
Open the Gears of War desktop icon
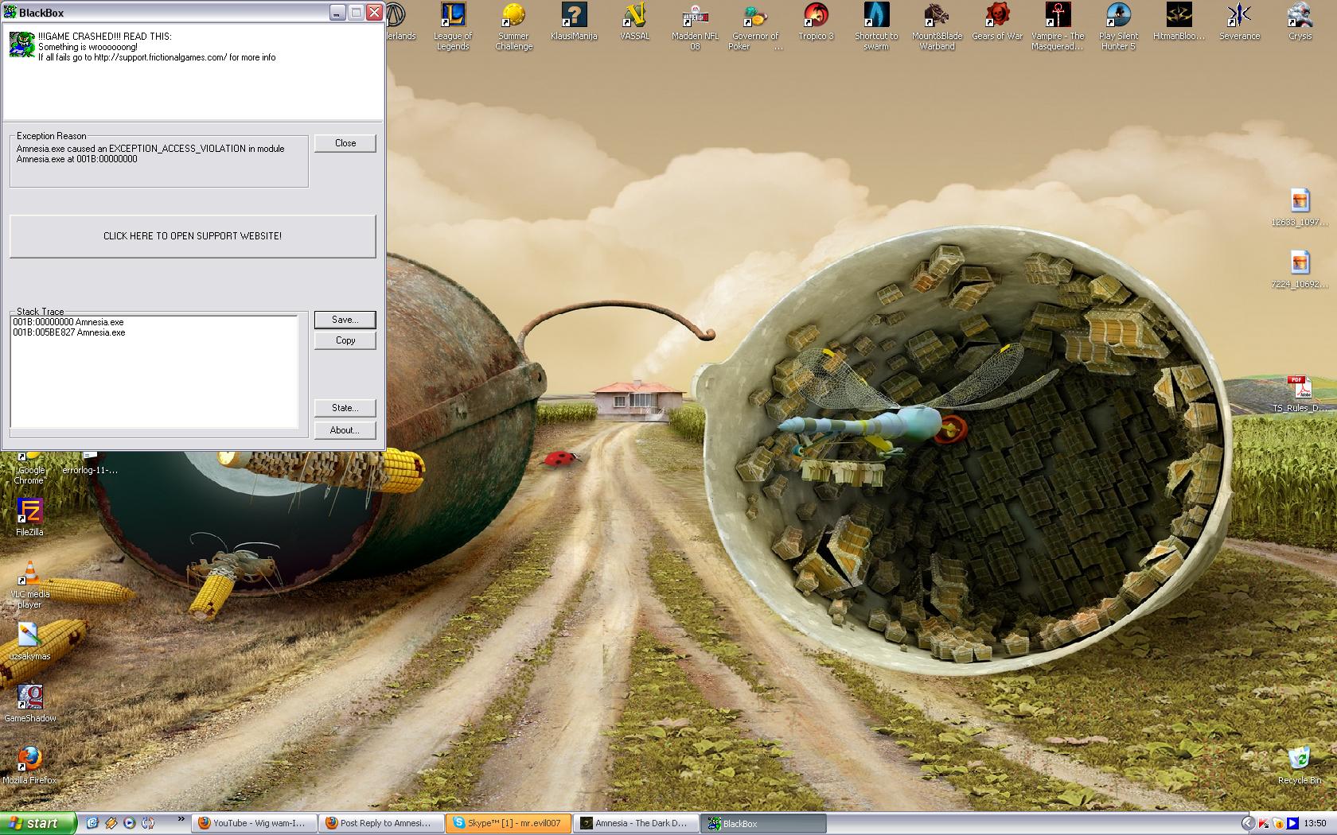click(997, 16)
